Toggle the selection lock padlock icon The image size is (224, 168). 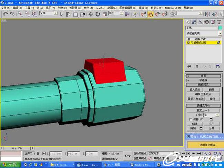coord(38,154)
